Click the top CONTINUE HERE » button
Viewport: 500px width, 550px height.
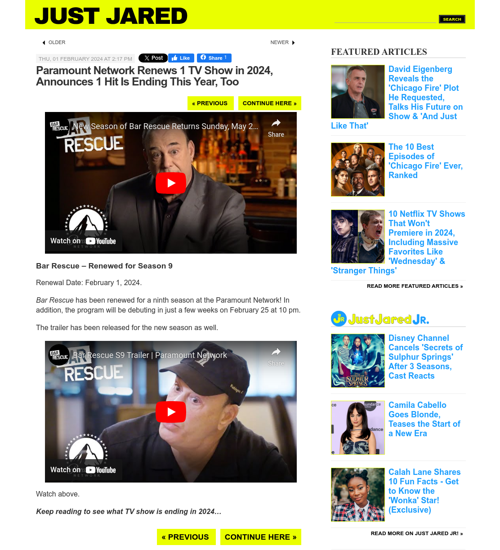coord(270,103)
